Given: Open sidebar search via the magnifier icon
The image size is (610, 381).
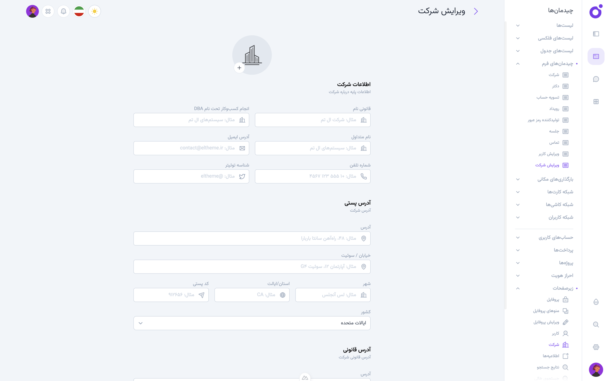Looking at the screenshot, I should pos(595,325).
